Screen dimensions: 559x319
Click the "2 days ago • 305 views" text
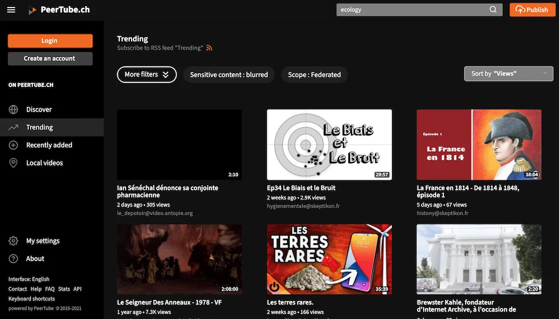(x=144, y=205)
